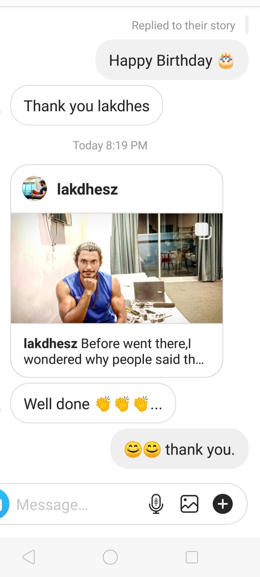Open the shared post photo of the man
This screenshot has width=260, height=577.
[x=117, y=268]
